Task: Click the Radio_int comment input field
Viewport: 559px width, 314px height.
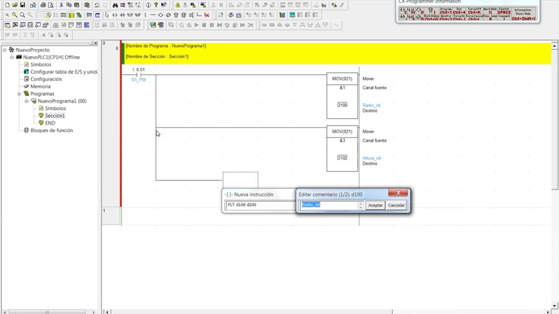Action: click(328, 205)
